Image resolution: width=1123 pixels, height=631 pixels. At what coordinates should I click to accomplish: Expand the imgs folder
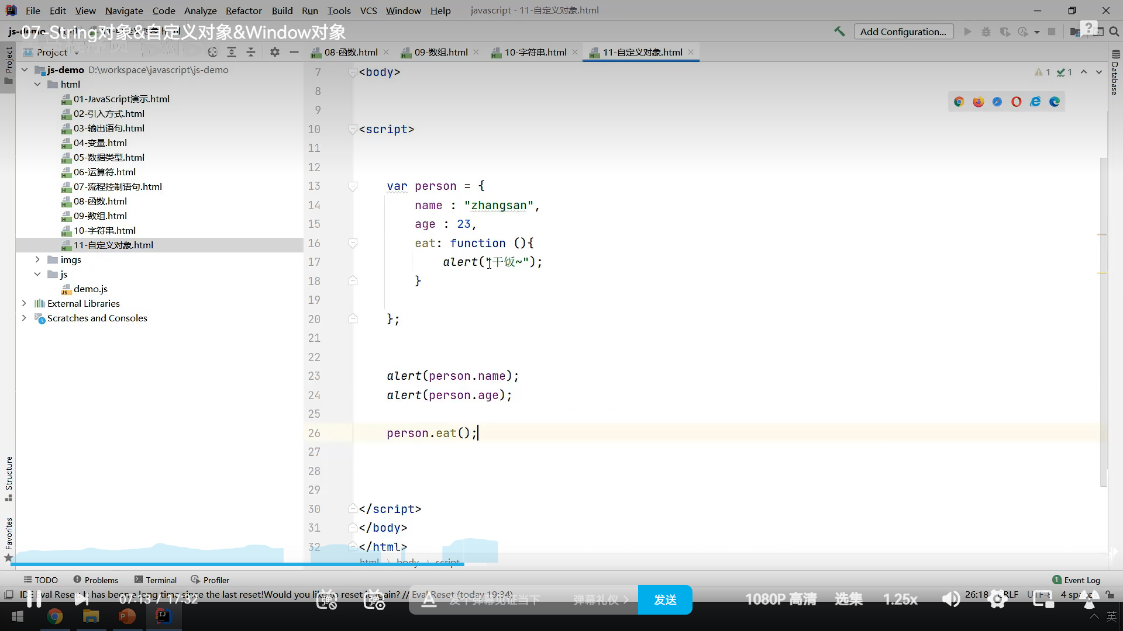pyautogui.click(x=37, y=259)
